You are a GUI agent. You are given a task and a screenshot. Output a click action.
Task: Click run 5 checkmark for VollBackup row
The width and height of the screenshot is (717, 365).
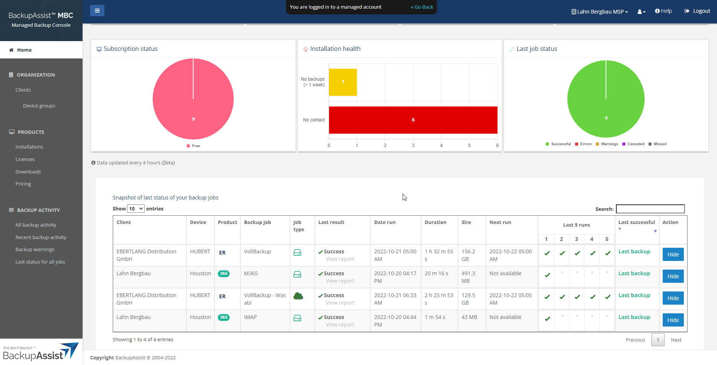[x=608, y=253]
